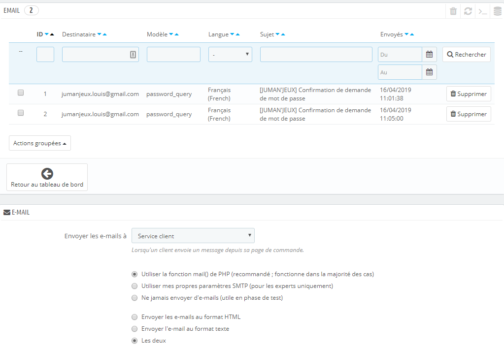Image resolution: width=504 pixels, height=348 pixels.
Task: Show the SQL query terminal icon
Action: pyautogui.click(x=483, y=11)
